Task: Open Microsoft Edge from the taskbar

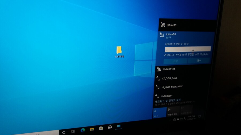Action: 83,130
